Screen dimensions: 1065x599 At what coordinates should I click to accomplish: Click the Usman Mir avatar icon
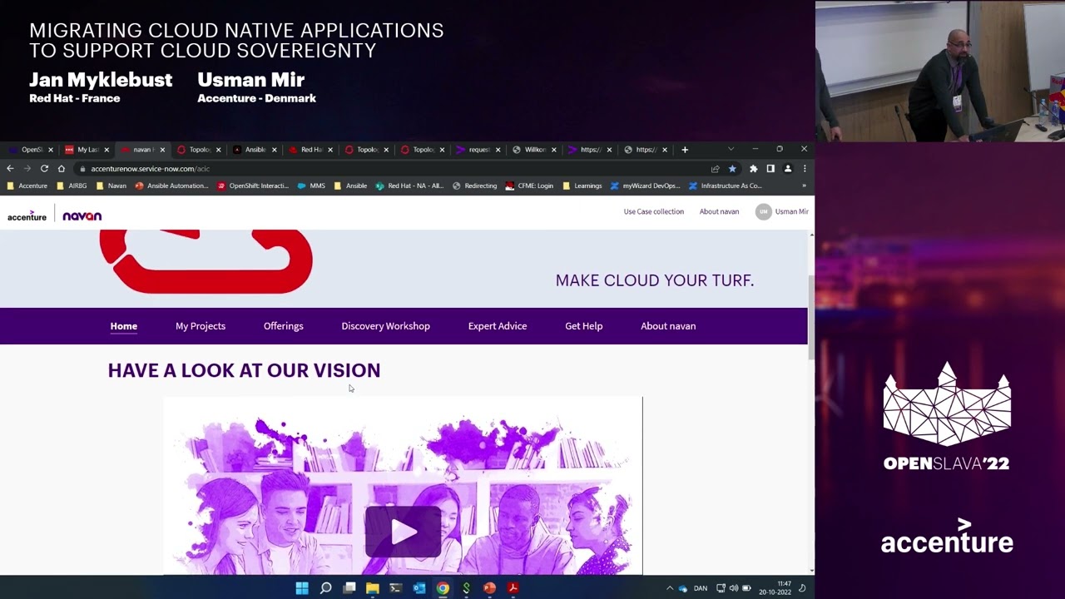(763, 211)
